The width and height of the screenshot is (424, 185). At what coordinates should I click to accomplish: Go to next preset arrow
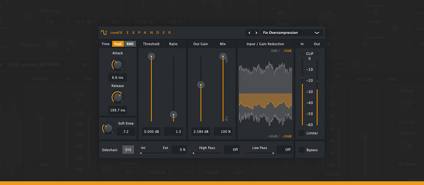pos(256,33)
